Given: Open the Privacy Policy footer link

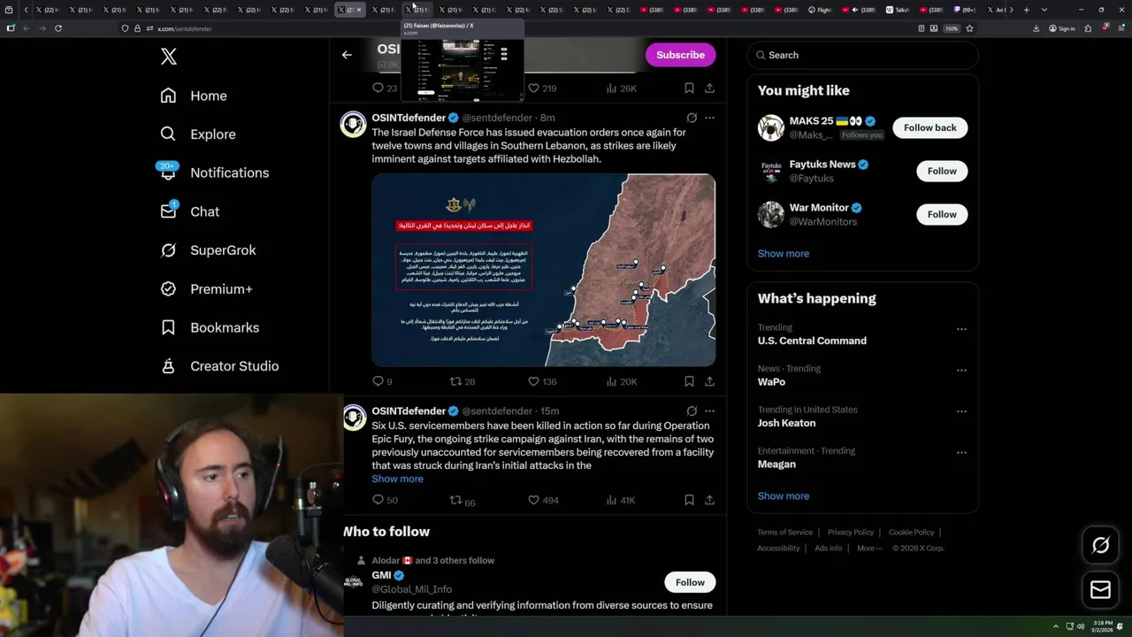Looking at the screenshot, I should pos(850,533).
